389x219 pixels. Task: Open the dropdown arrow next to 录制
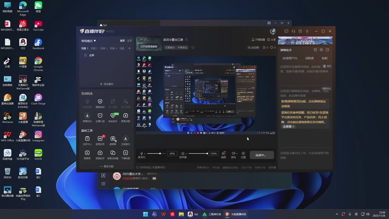click(237, 153)
